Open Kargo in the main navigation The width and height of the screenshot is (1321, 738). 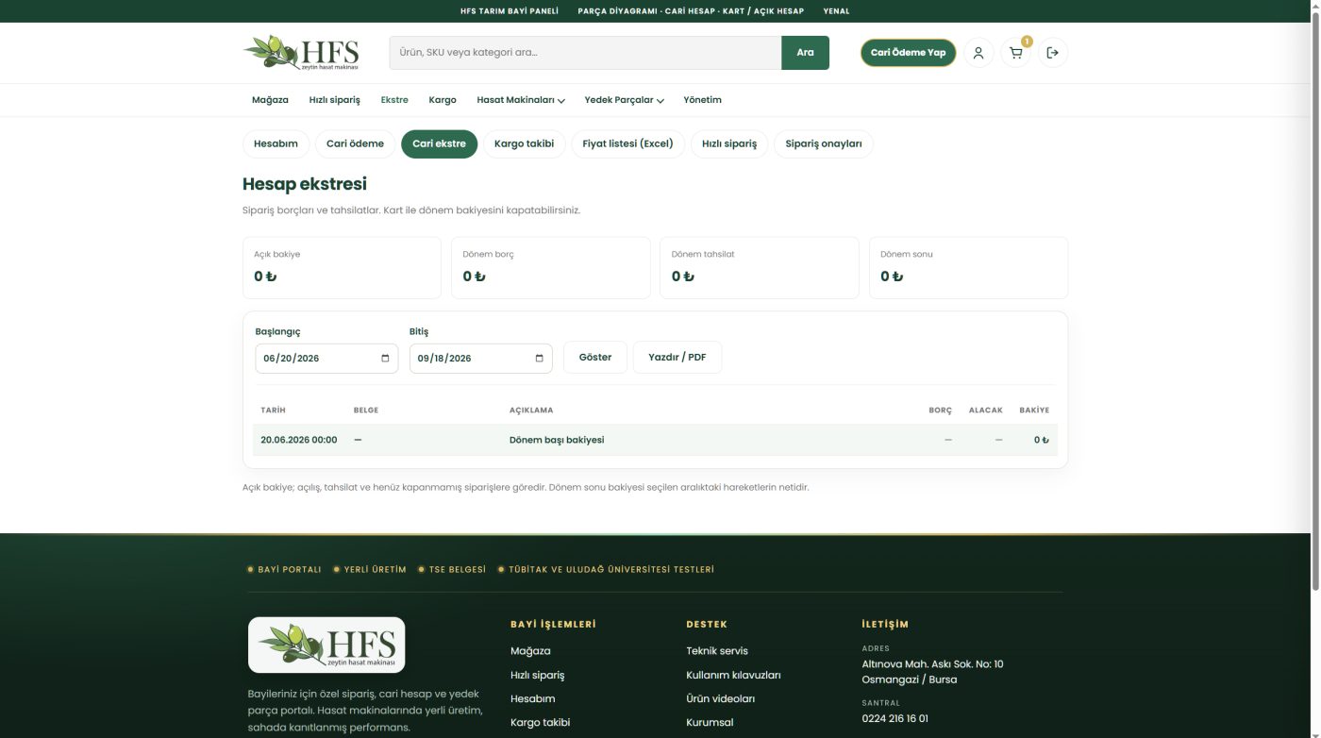443,100
